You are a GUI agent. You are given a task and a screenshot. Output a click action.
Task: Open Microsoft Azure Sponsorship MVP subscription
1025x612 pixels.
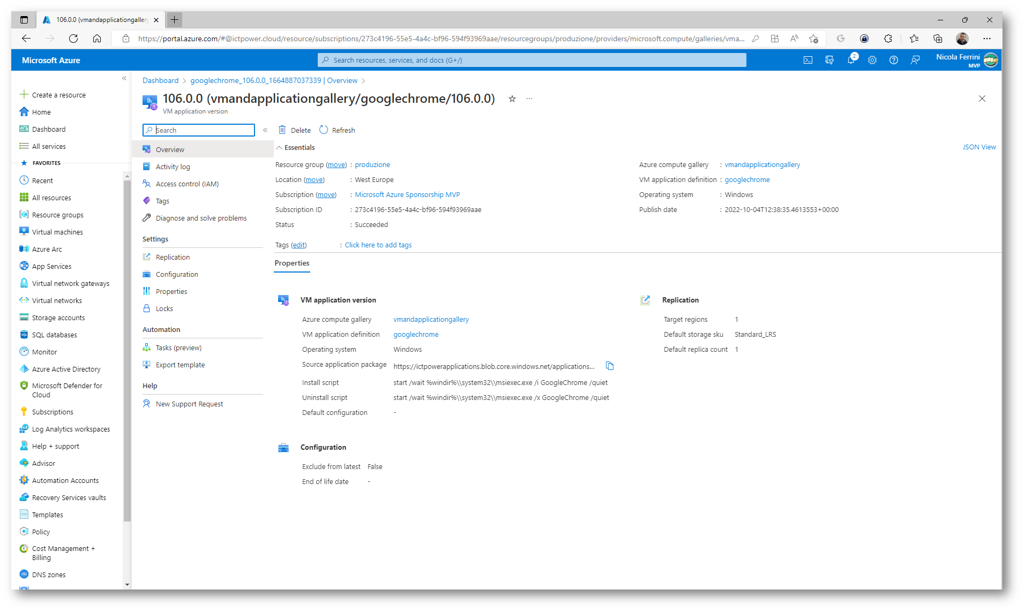click(x=407, y=194)
